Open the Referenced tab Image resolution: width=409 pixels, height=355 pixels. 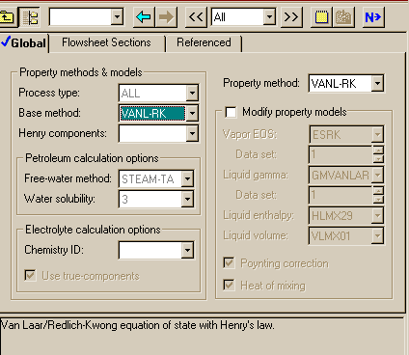tap(204, 42)
